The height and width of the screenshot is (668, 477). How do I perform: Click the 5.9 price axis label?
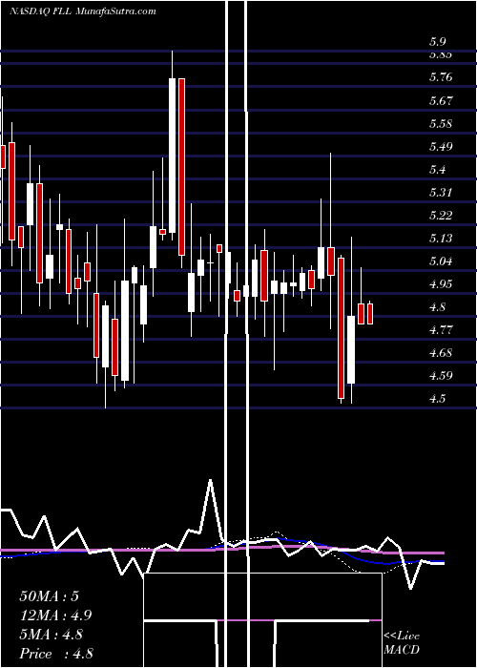(x=437, y=42)
